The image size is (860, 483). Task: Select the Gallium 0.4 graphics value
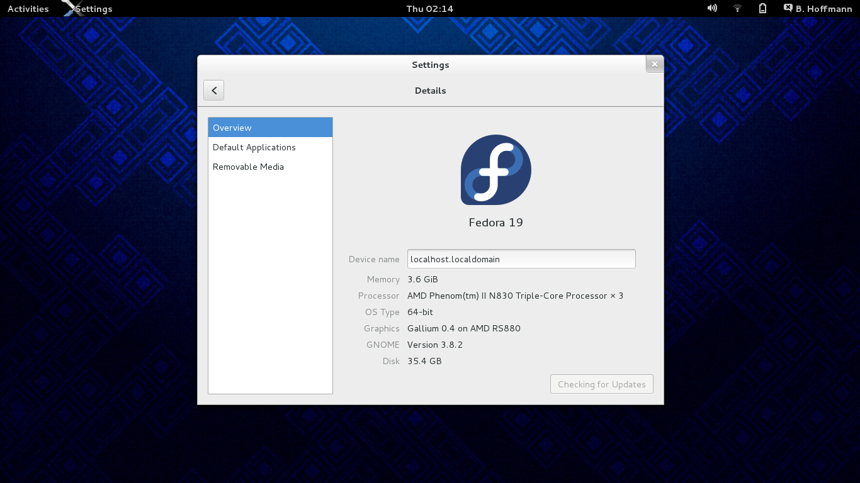pos(464,328)
